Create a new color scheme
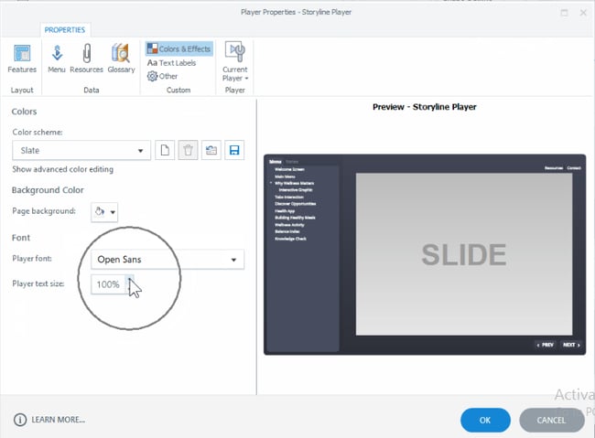Screen dimensions: 595x438 pos(165,150)
